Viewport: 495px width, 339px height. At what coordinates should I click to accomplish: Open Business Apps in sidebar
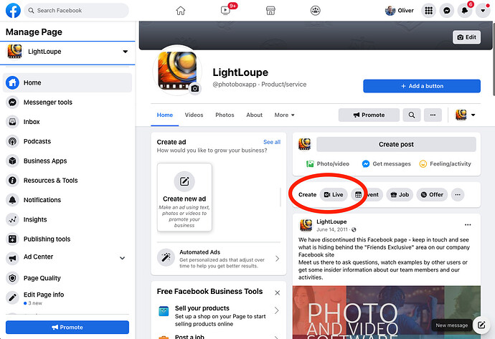(67, 161)
